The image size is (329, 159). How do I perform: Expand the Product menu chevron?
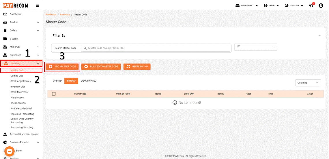click(x=38, y=22)
